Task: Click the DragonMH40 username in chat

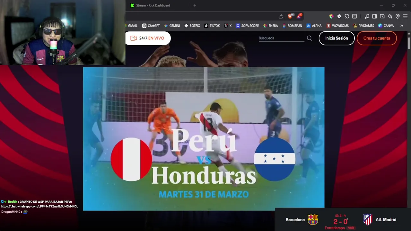Action: coord(11,212)
